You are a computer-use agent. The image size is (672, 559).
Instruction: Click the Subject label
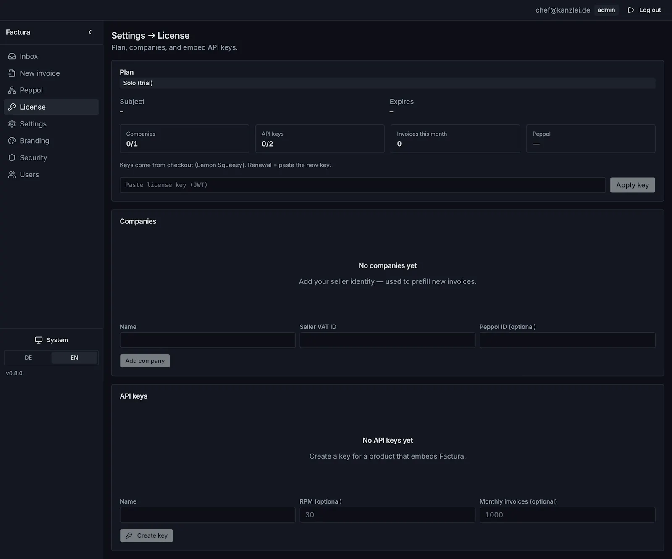pos(132,102)
